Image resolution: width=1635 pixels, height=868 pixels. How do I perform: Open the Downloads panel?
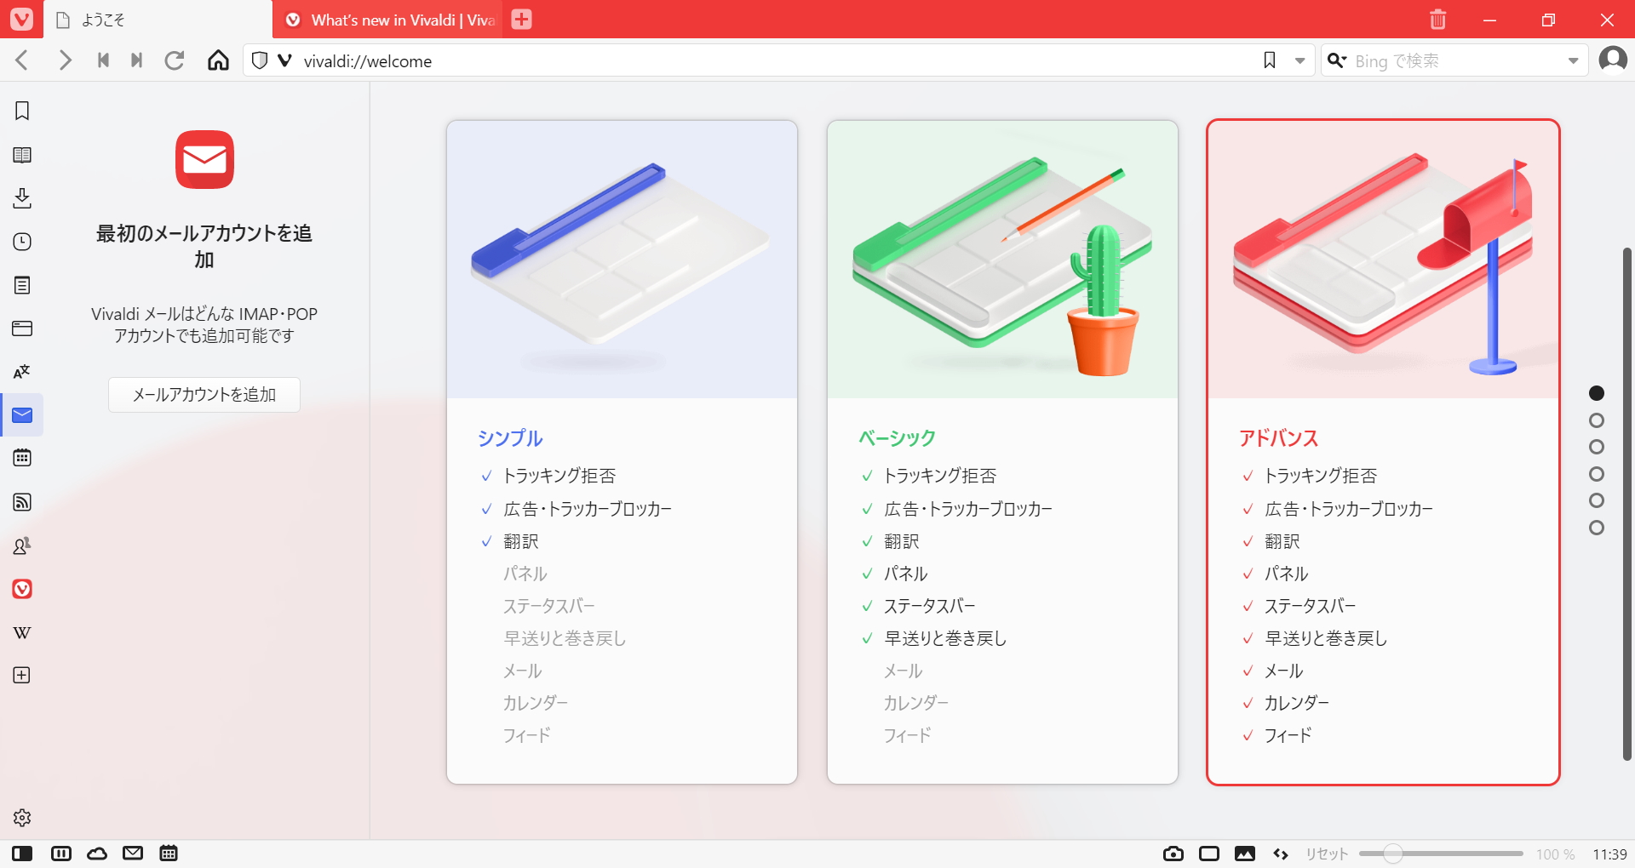(x=22, y=198)
